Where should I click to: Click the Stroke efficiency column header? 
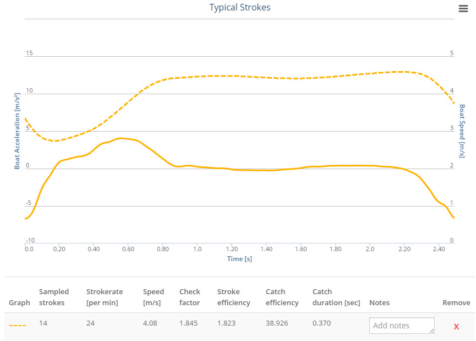(233, 297)
